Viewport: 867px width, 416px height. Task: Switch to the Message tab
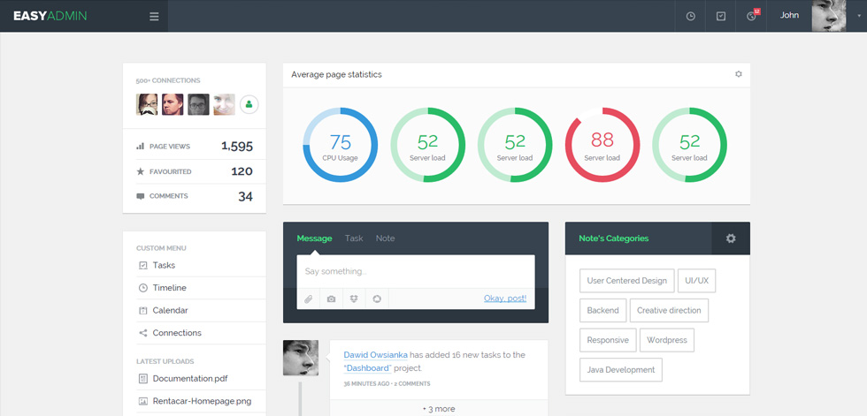click(x=314, y=238)
